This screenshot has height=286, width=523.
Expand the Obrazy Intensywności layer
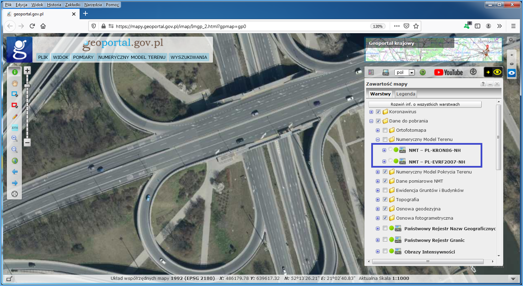click(378, 251)
